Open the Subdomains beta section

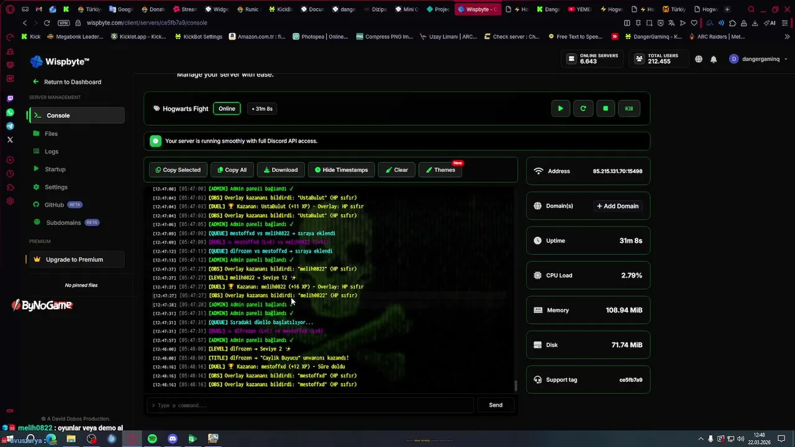click(x=66, y=222)
